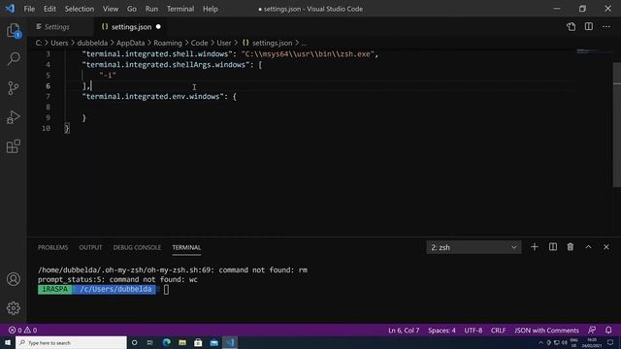Click breadcrumb folder Users

click(59, 43)
